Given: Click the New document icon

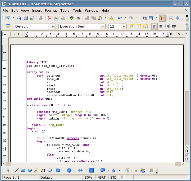Looking at the screenshot, I should pos(8,18).
